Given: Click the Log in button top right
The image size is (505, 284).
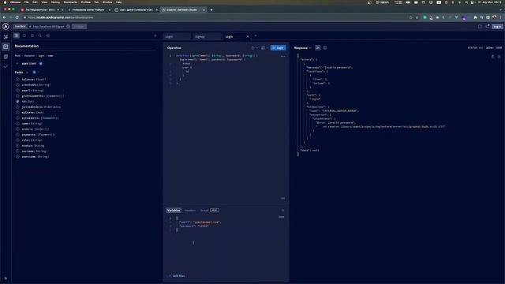Looking at the screenshot, I should (x=497, y=26).
